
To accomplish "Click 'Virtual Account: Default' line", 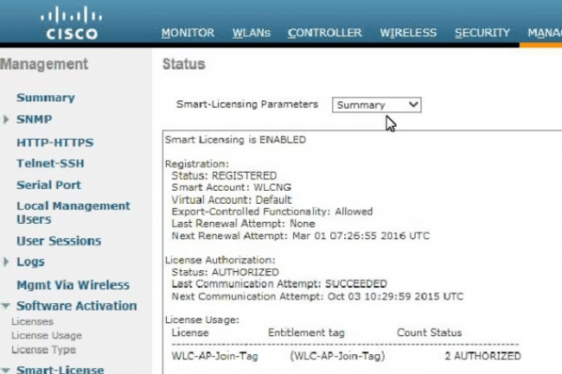I will click(x=232, y=200).
